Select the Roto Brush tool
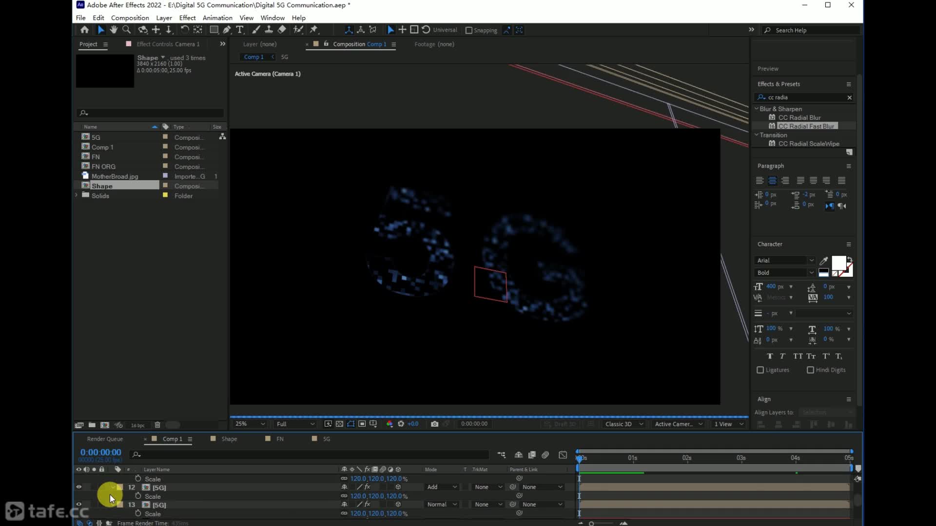Viewport: 936px width, 526px height. 298,30
